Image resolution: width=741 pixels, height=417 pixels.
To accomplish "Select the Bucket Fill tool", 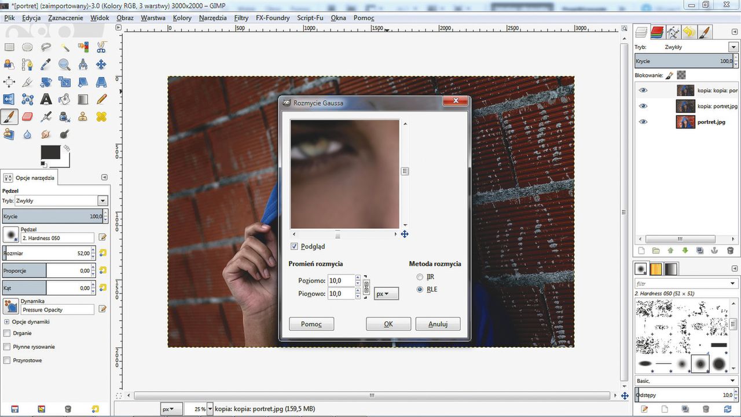I will point(64,100).
